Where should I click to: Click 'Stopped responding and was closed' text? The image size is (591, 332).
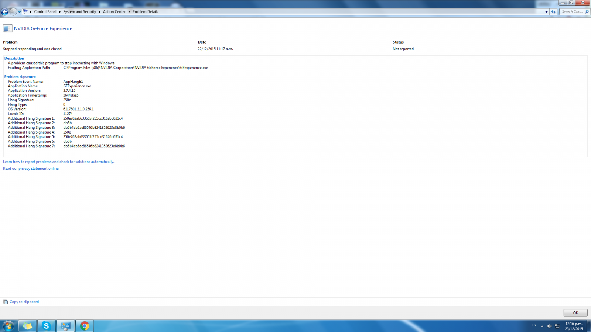point(32,49)
